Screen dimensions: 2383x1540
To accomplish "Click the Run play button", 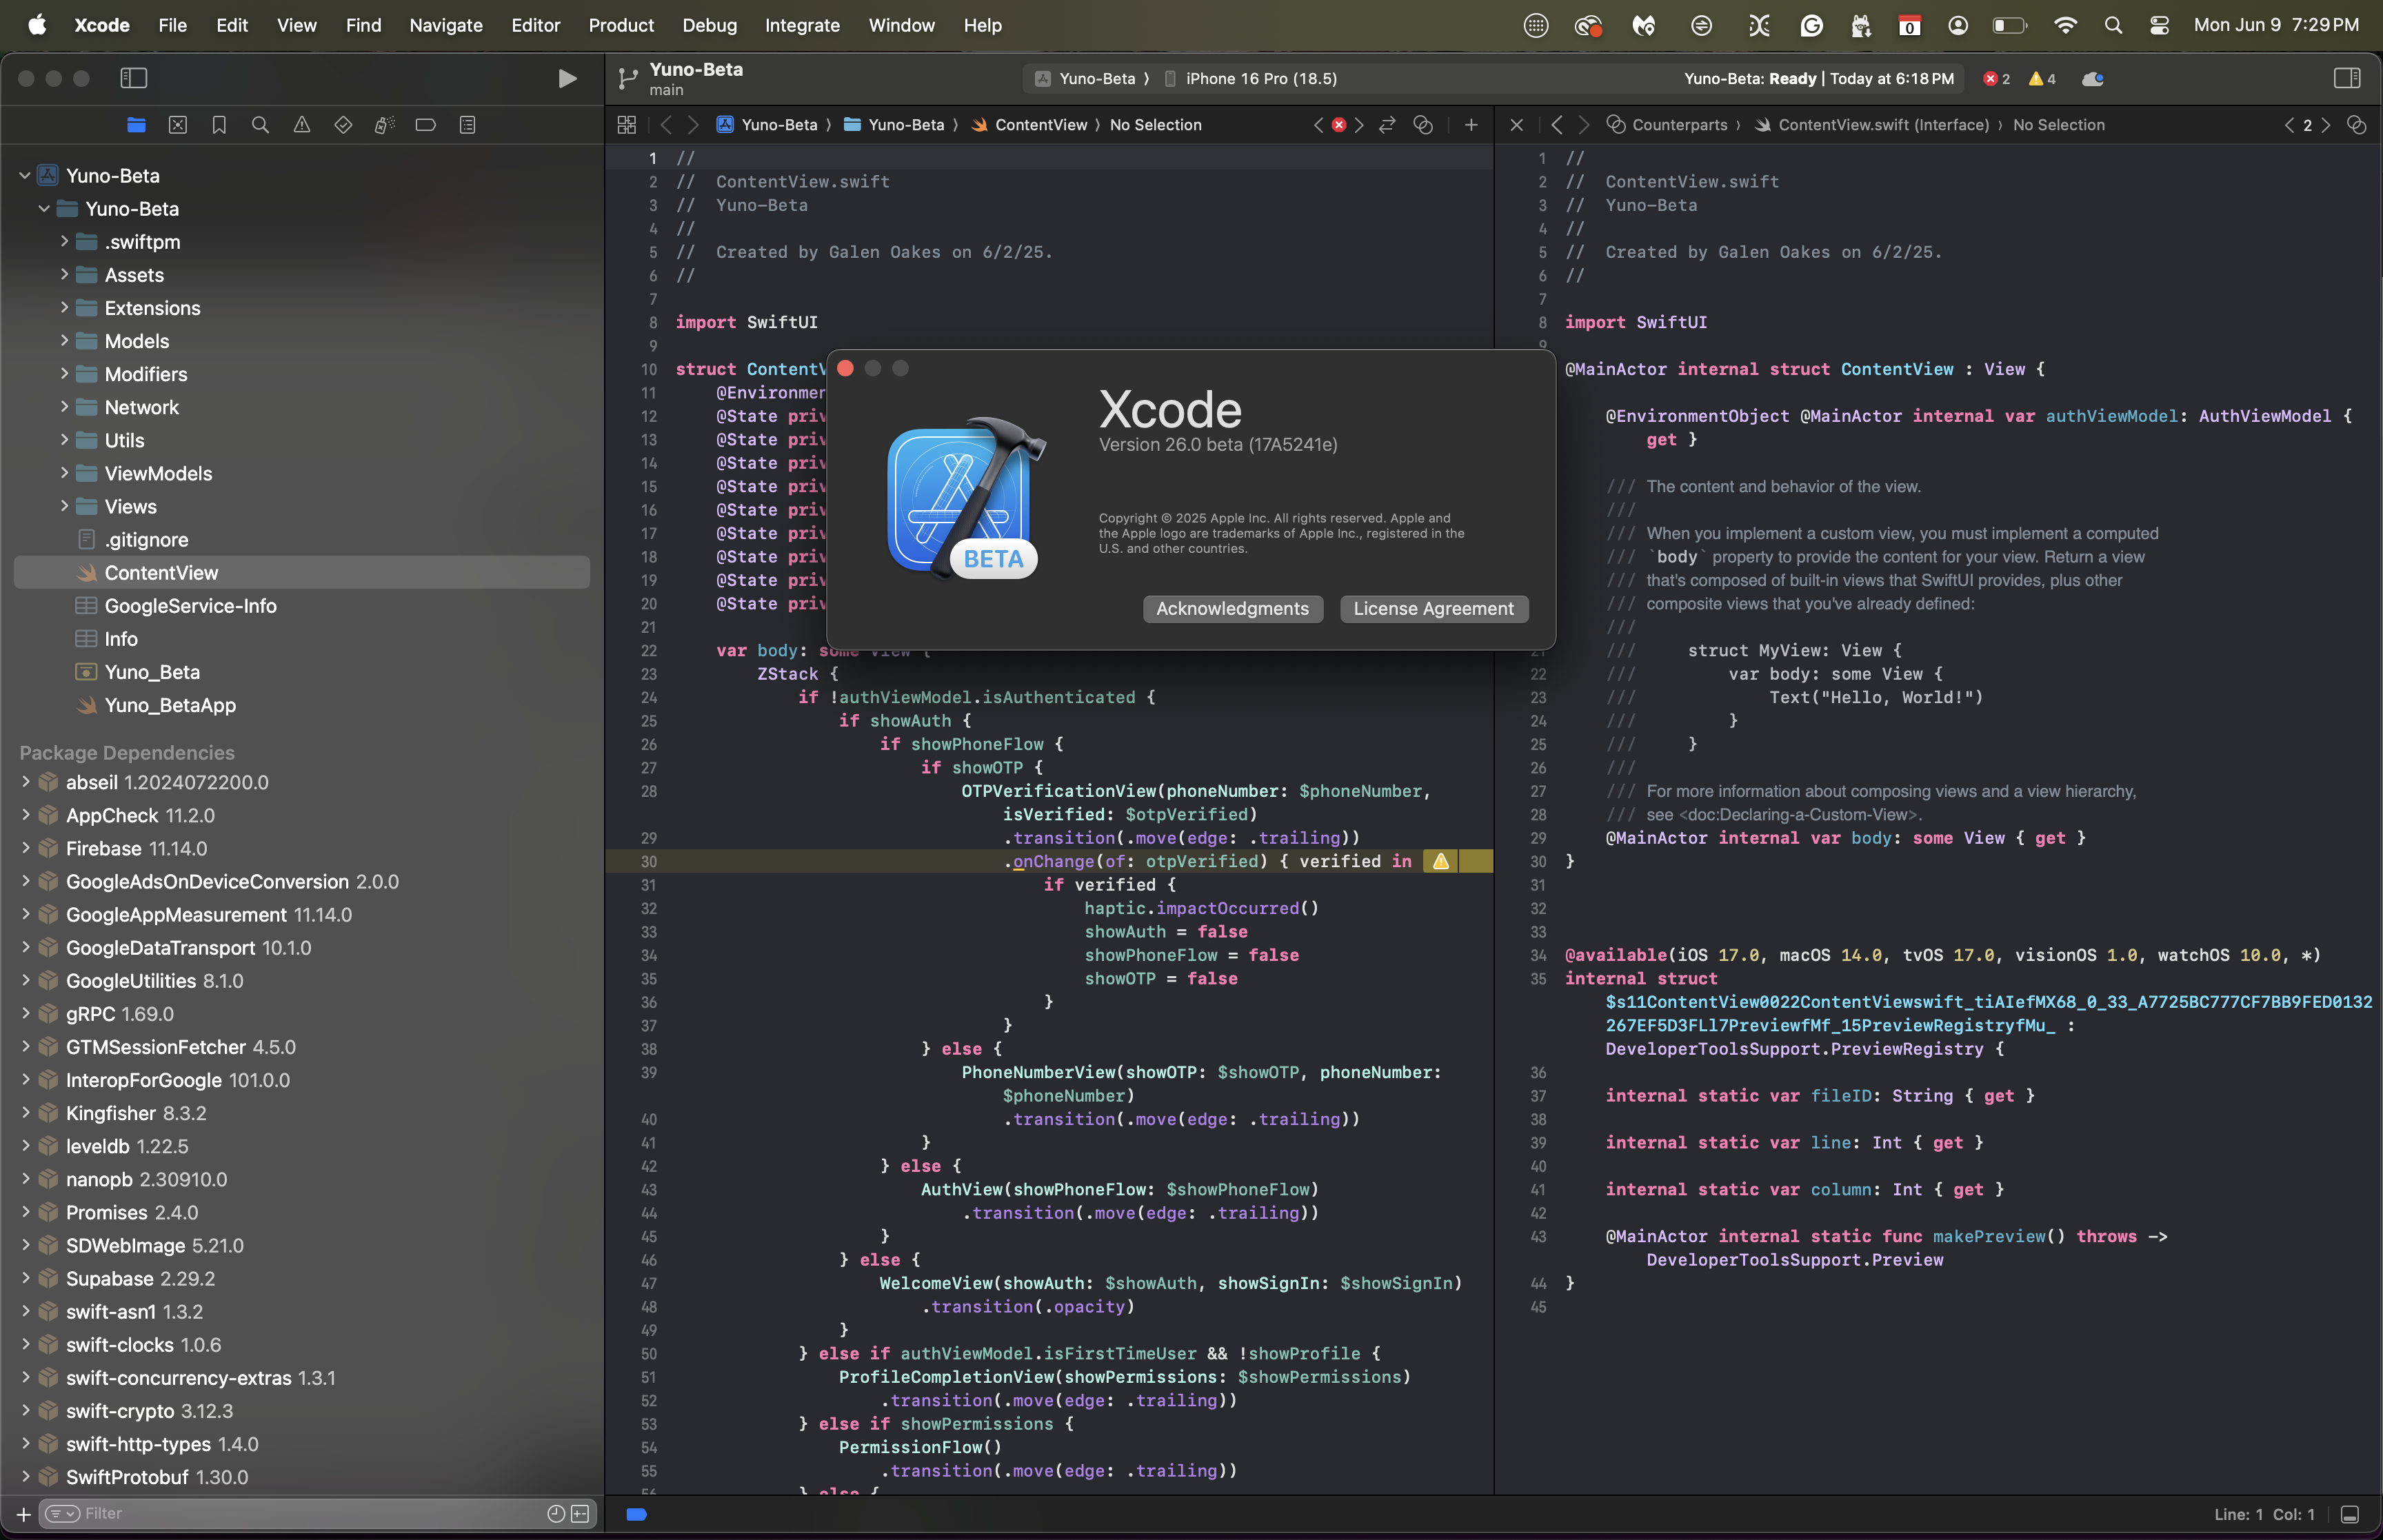I will click(x=567, y=78).
